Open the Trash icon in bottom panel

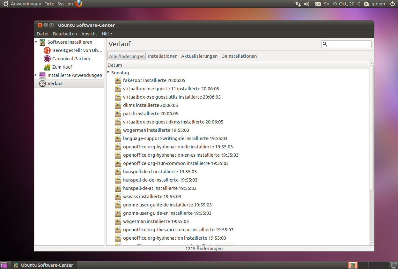[x=394, y=265]
